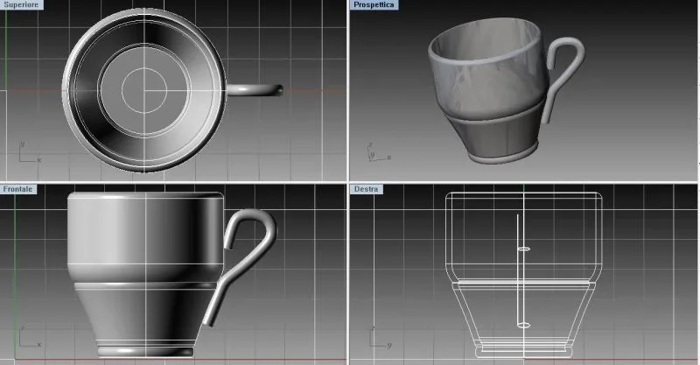Viewport: 700px width, 365px height.
Task: Click the axis indicator in Superiore viewport
Action: (30, 152)
